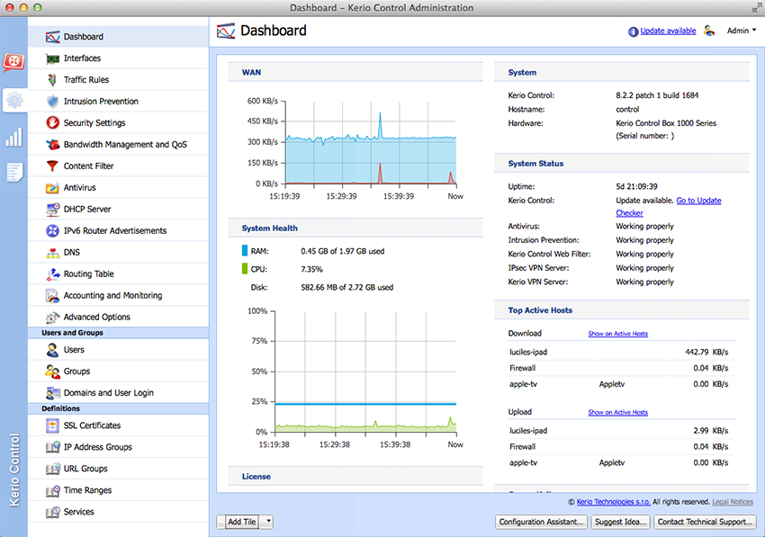Click the Definitions section header
765x537 pixels.
[x=119, y=408]
